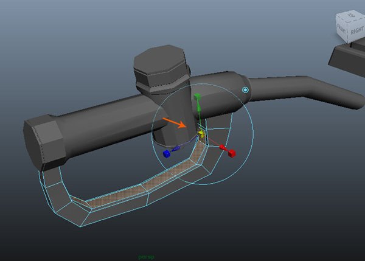Screen dimensions: 365x261
Task: Click the red X-axis translate arrow cone
Action: coord(223,148)
